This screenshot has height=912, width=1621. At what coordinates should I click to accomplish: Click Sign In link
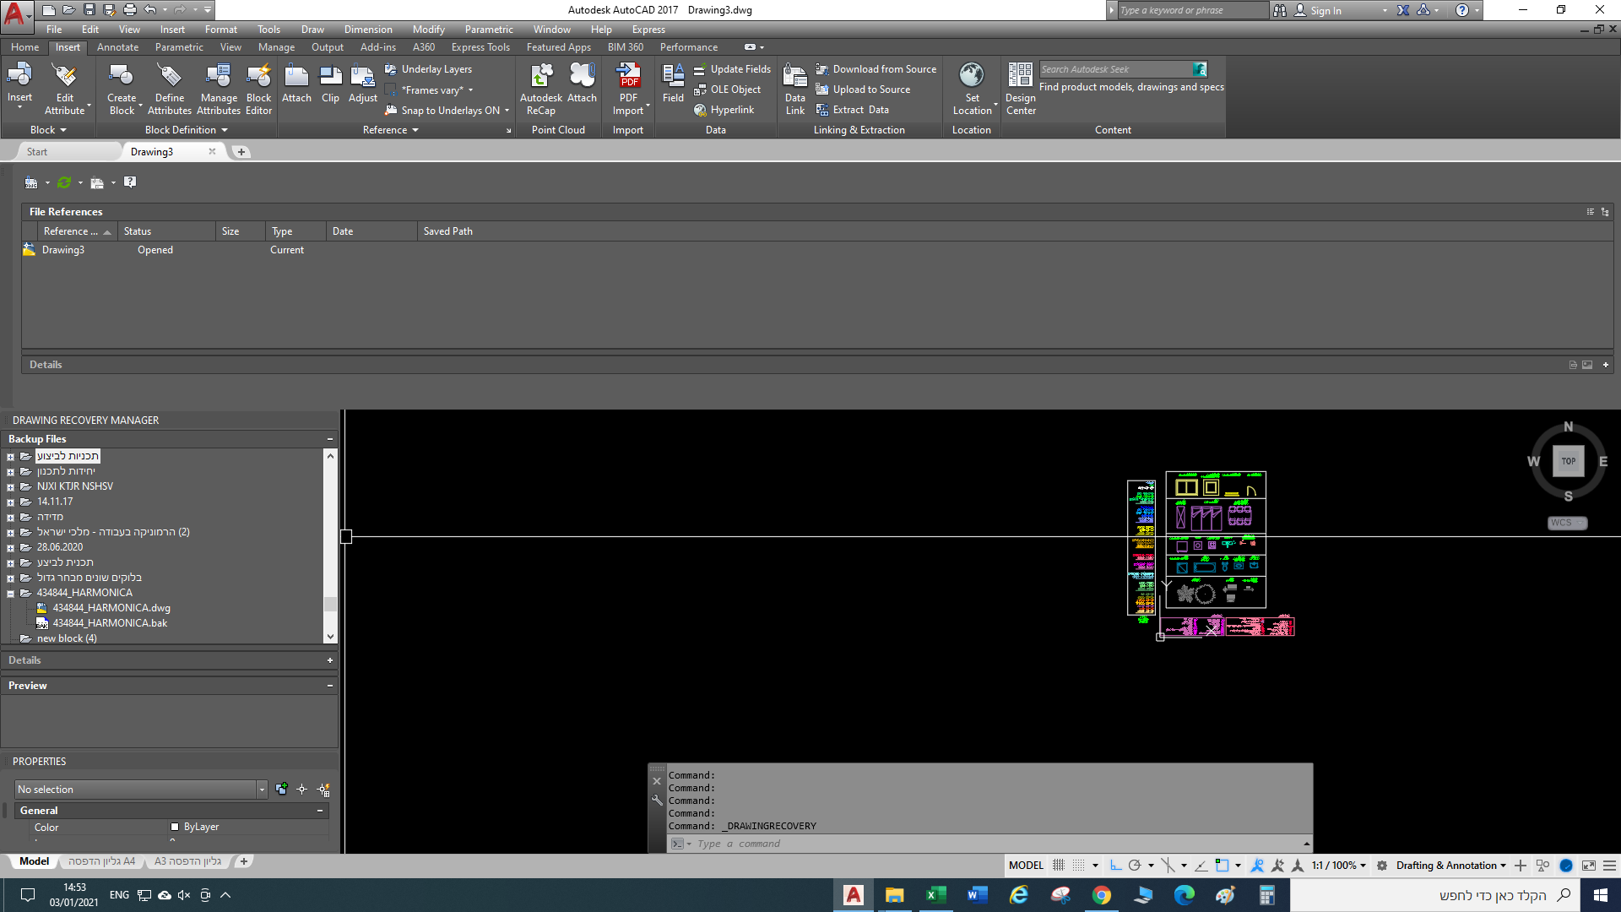(1325, 11)
